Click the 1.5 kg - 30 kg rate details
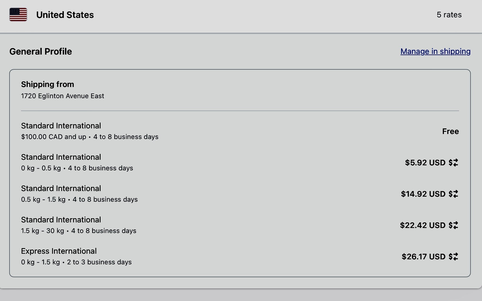Image resolution: width=482 pixels, height=301 pixels. coord(78,231)
